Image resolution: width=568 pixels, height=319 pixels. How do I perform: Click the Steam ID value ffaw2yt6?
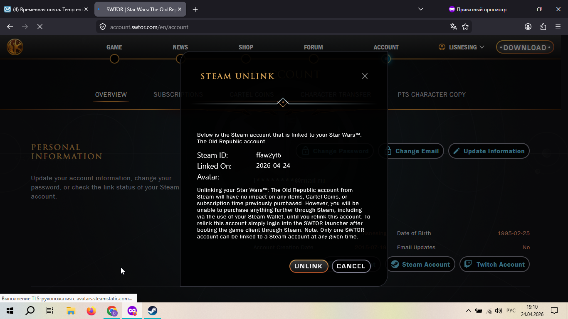point(269,155)
